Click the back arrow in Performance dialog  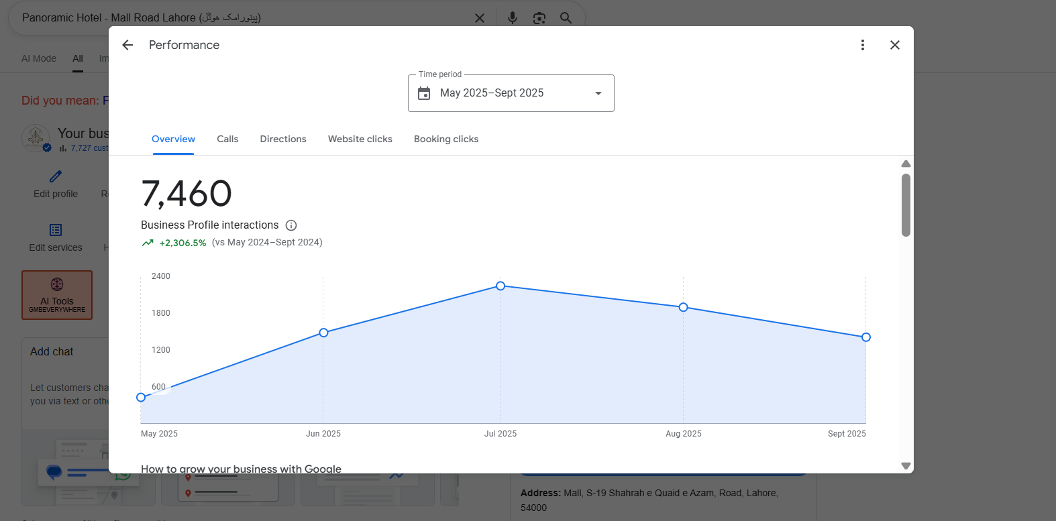(127, 45)
